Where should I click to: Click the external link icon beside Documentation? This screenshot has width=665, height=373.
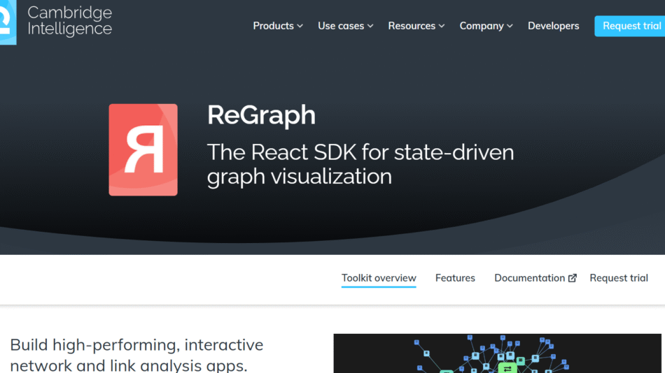[573, 278]
